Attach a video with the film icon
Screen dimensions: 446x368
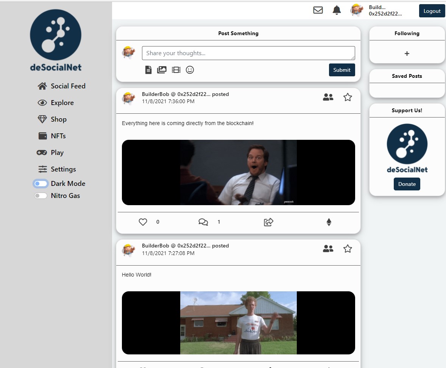(x=176, y=70)
